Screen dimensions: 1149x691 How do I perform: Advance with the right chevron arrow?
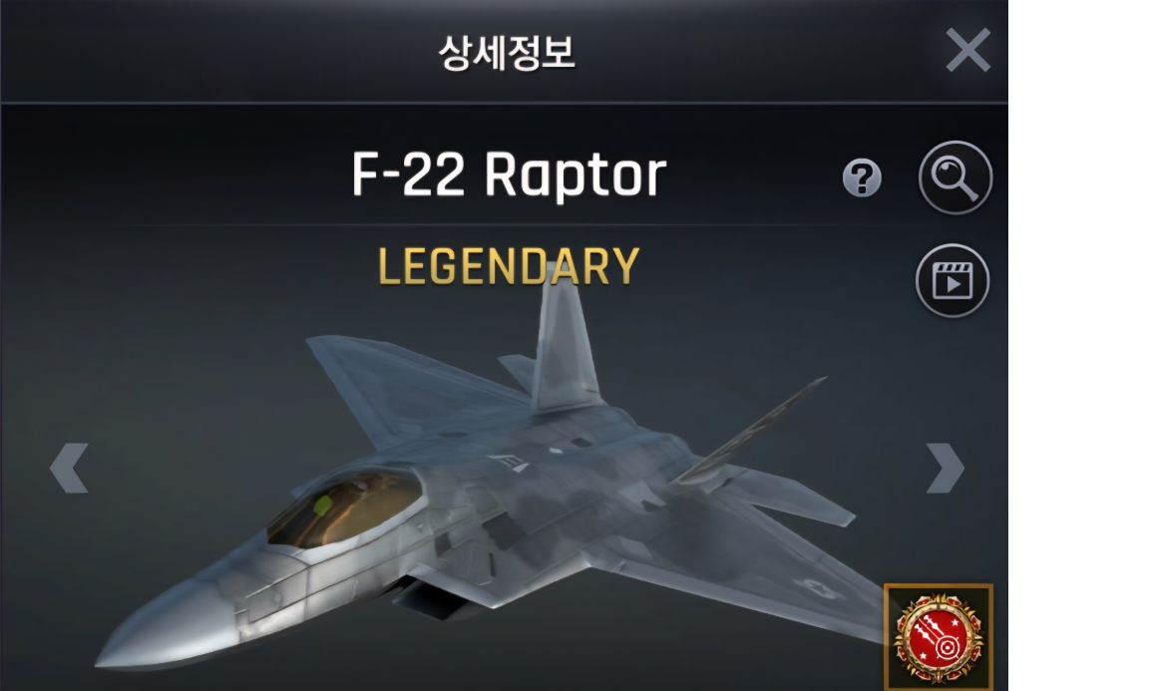pos(945,468)
